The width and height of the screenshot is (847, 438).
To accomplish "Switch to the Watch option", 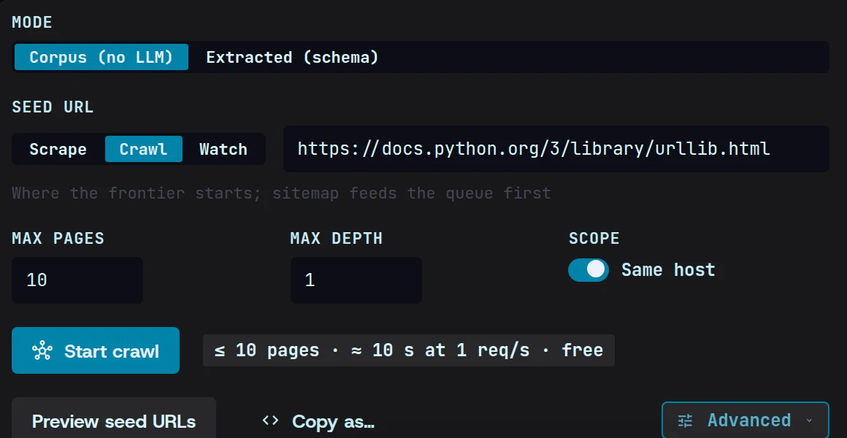I will click(x=223, y=149).
